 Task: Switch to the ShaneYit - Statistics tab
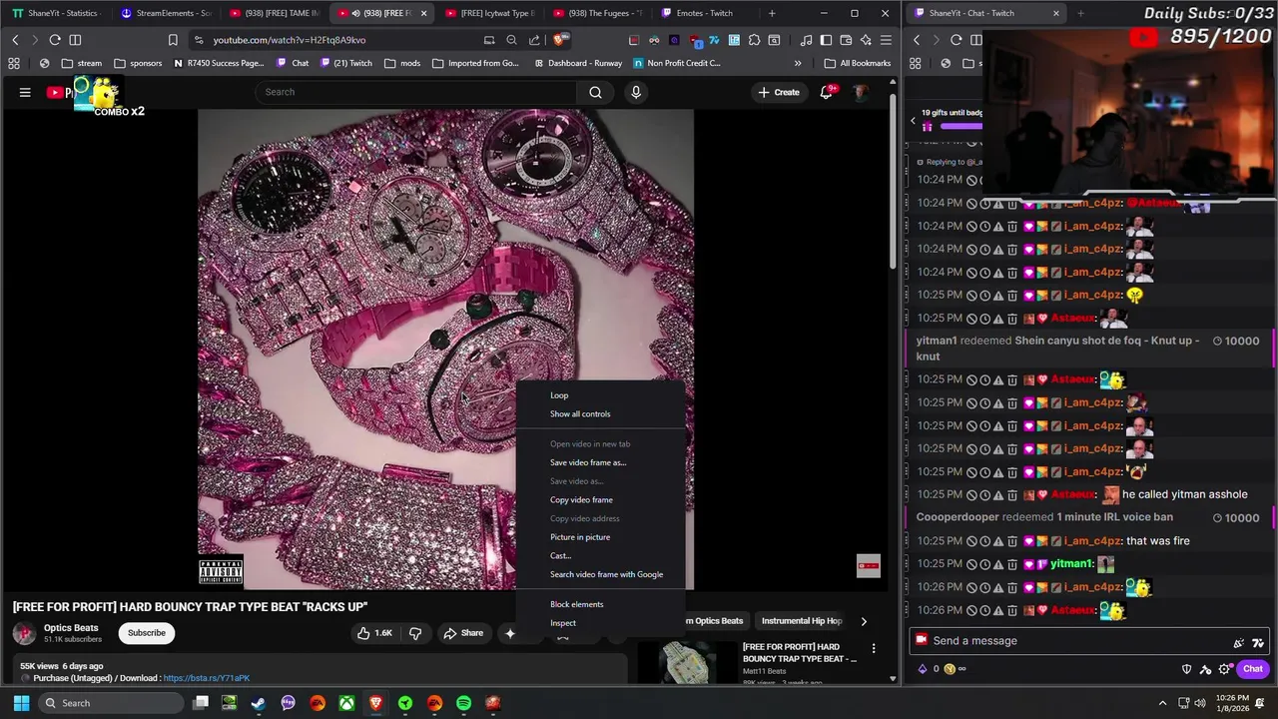point(55,13)
